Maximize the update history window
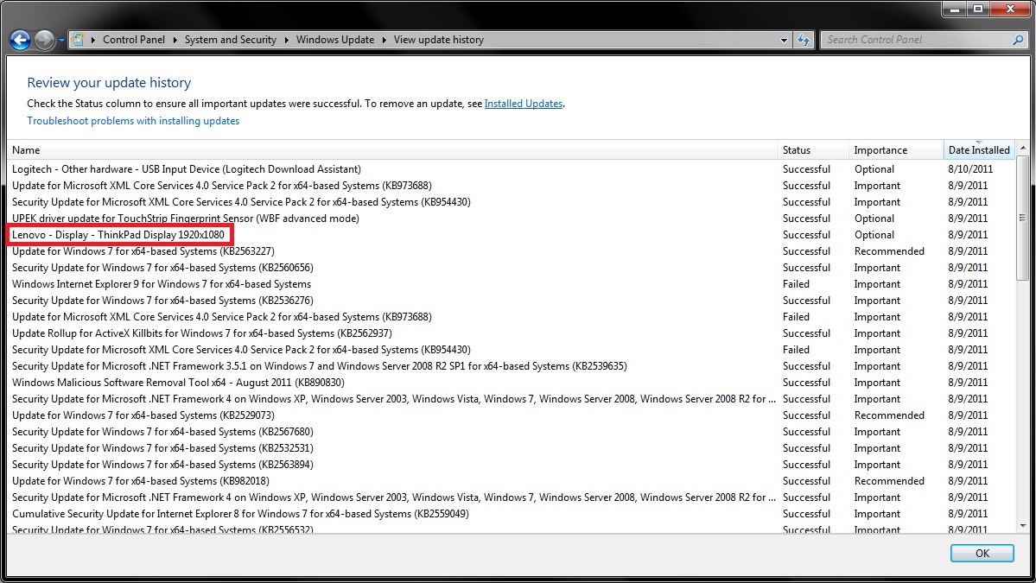This screenshot has height=583, width=1036. tap(978, 9)
